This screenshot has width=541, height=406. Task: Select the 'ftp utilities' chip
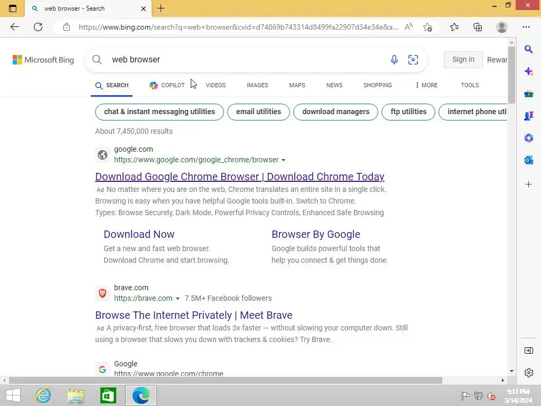point(408,112)
